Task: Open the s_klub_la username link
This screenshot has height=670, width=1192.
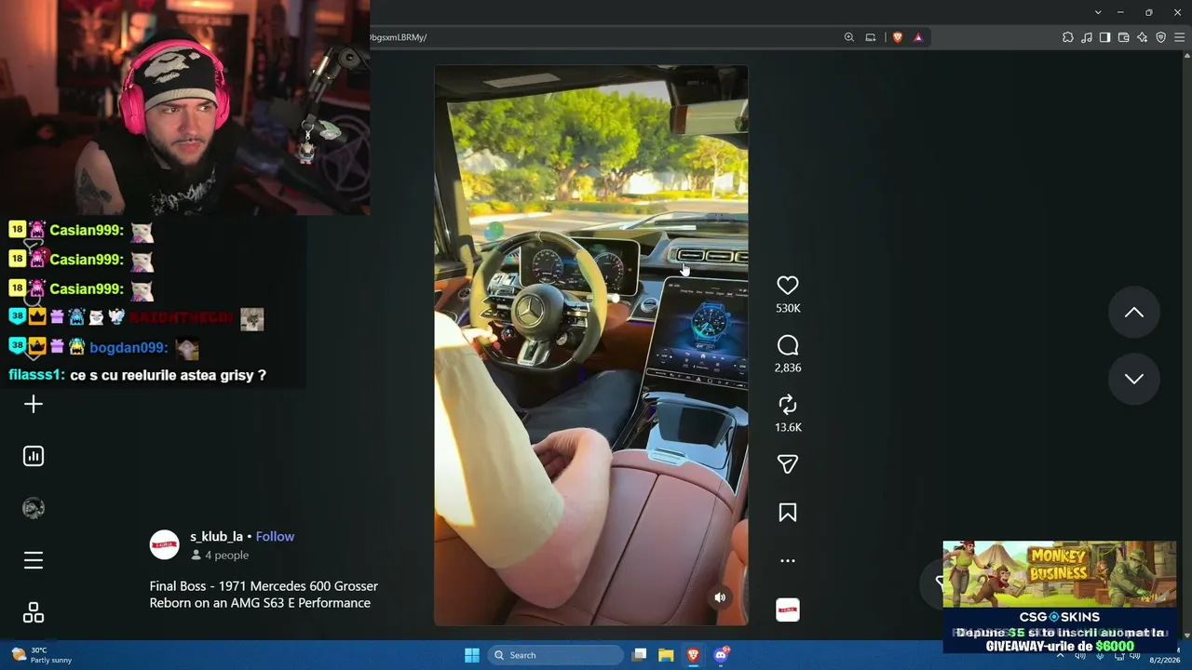Action: click(x=216, y=537)
